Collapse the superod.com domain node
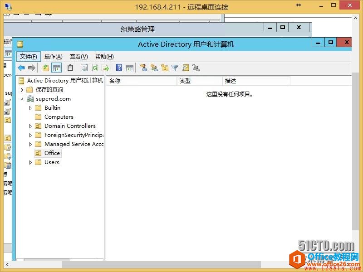This screenshot has width=363, height=272. [22, 99]
